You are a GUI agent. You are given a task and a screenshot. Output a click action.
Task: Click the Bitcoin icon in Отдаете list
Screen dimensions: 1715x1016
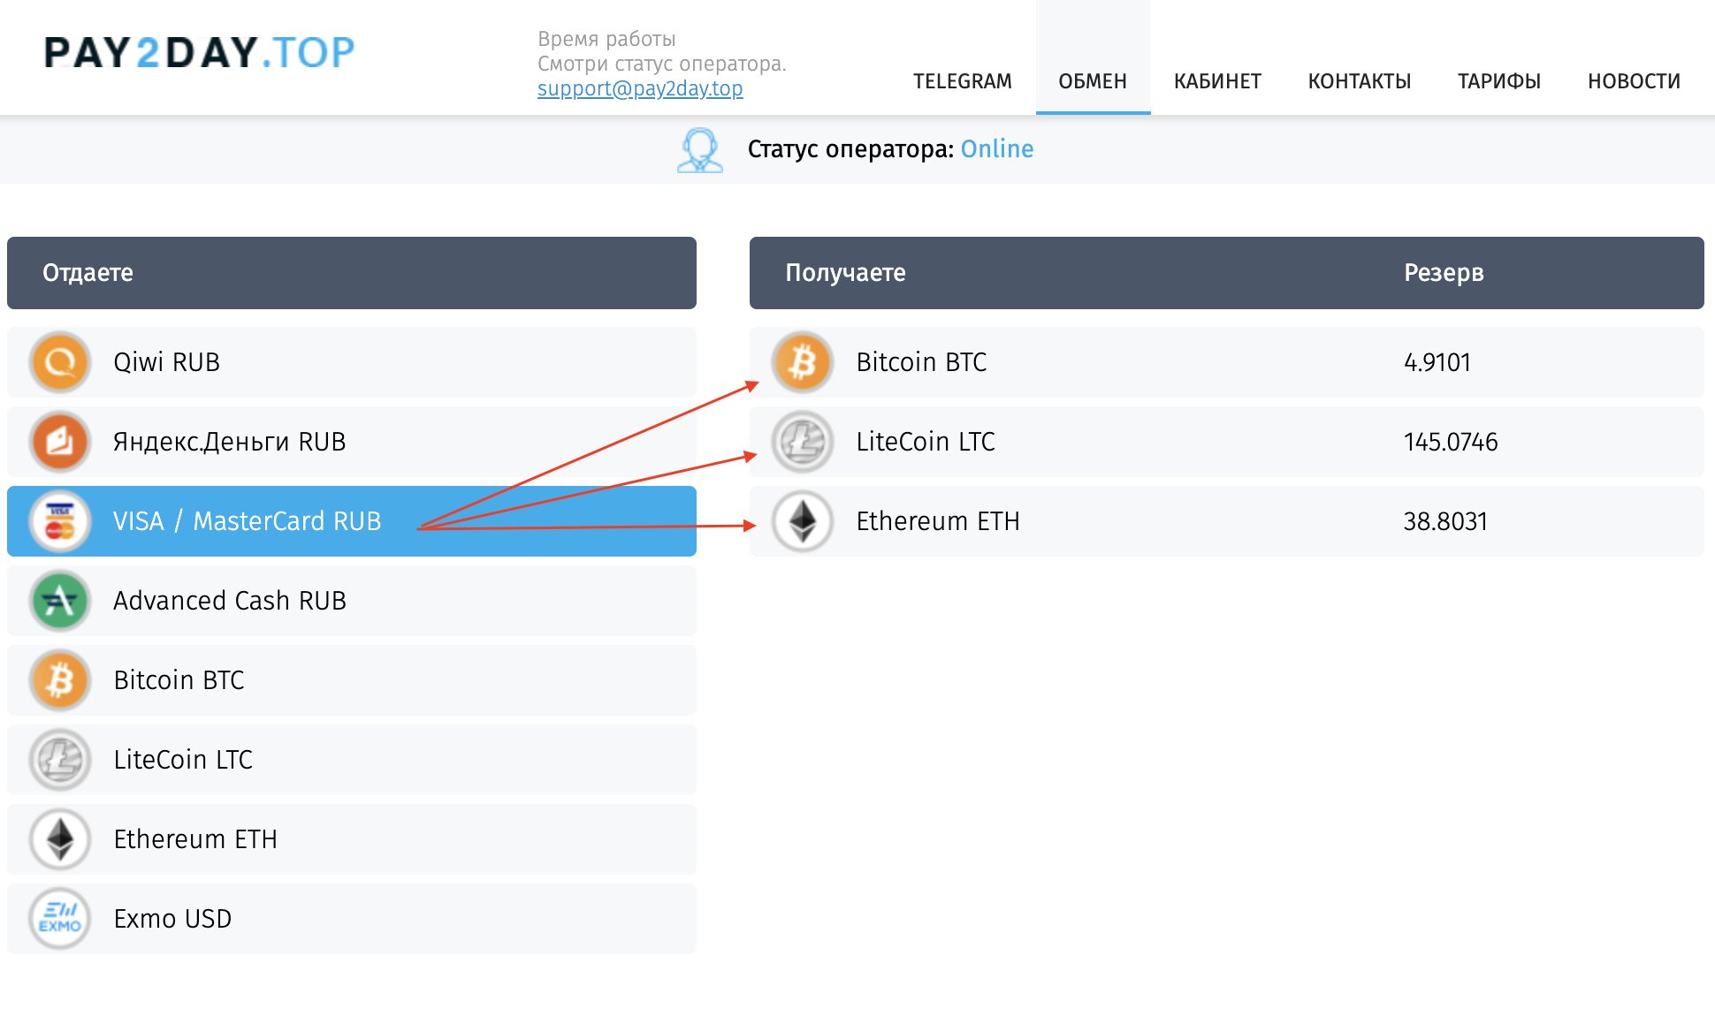pos(60,680)
